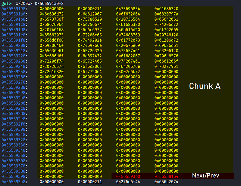Click the value 0x6f772064
This screenshot has height=186, width=241.
pyautogui.click(x=90, y=72)
